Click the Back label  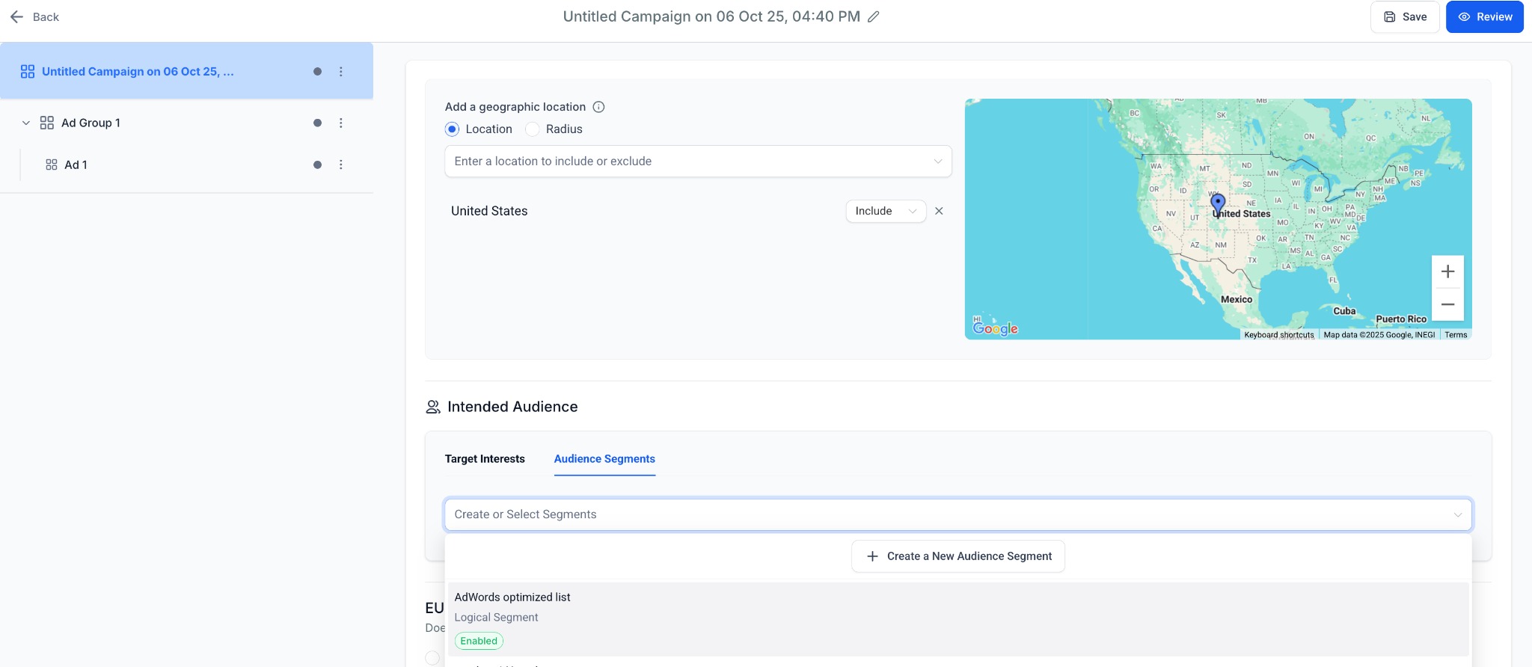(46, 16)
